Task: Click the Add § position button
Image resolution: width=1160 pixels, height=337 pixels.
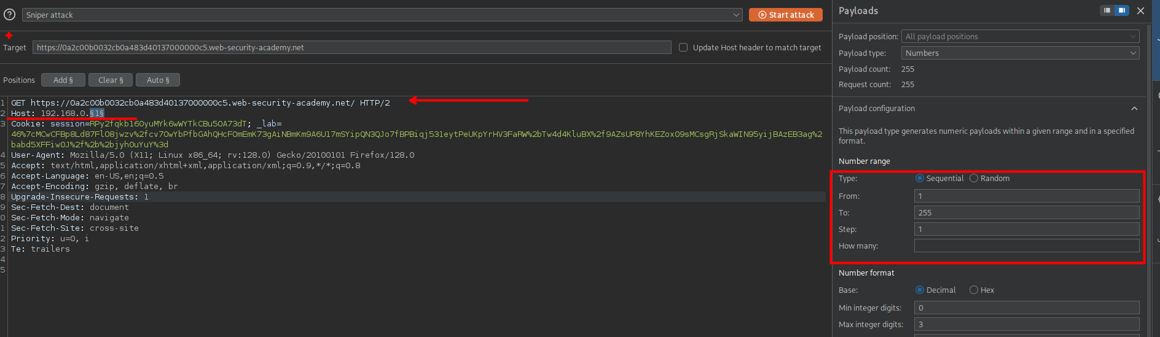Action: click(63, 80)
